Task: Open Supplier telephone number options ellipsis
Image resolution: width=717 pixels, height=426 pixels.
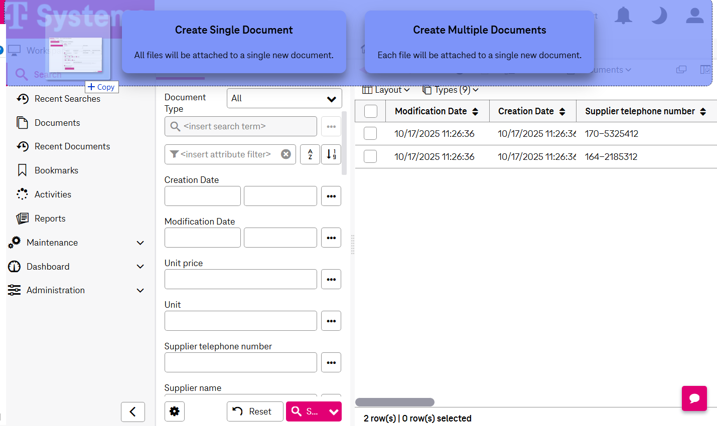Action: [331, 362]
